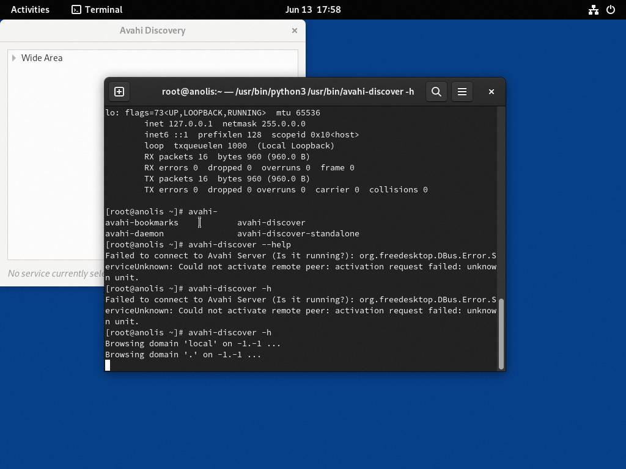Click the Avahi Discovery title bar
626x469 pixels.
pyautogui.click(x=152, y=31)
